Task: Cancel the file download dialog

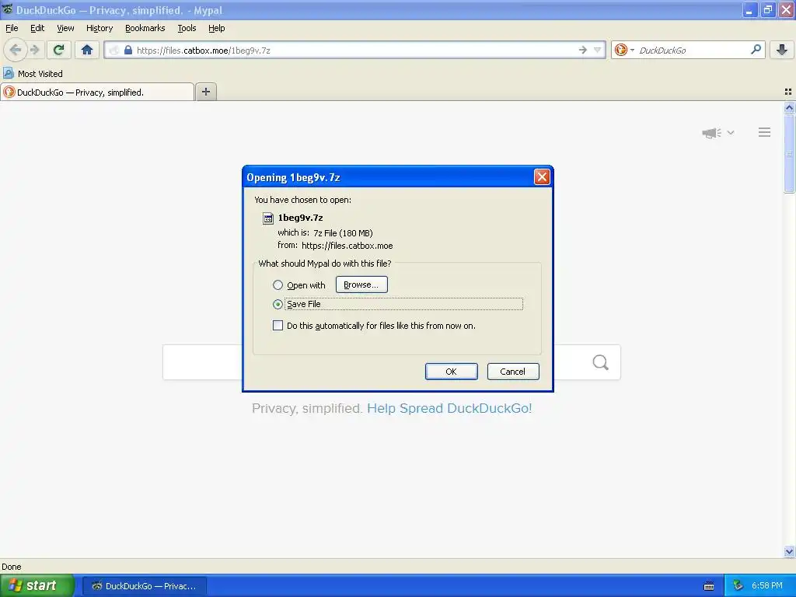Action: (x=513, y=372)
